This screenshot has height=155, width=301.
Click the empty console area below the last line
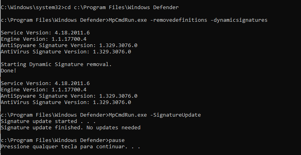pyautogui.click(x=150, y=152)
